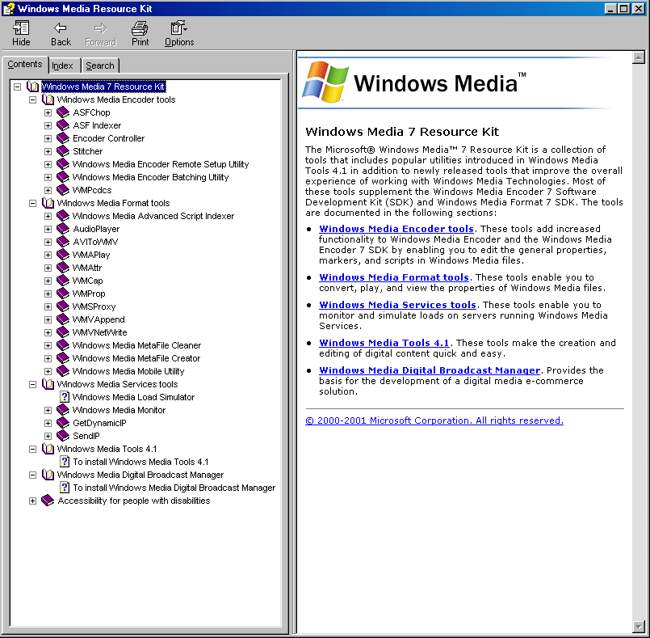This screenshot has height=638, width=650.
Task: Click the page icon for installing Tools 4.1
Action: click(x=65, y=462)
